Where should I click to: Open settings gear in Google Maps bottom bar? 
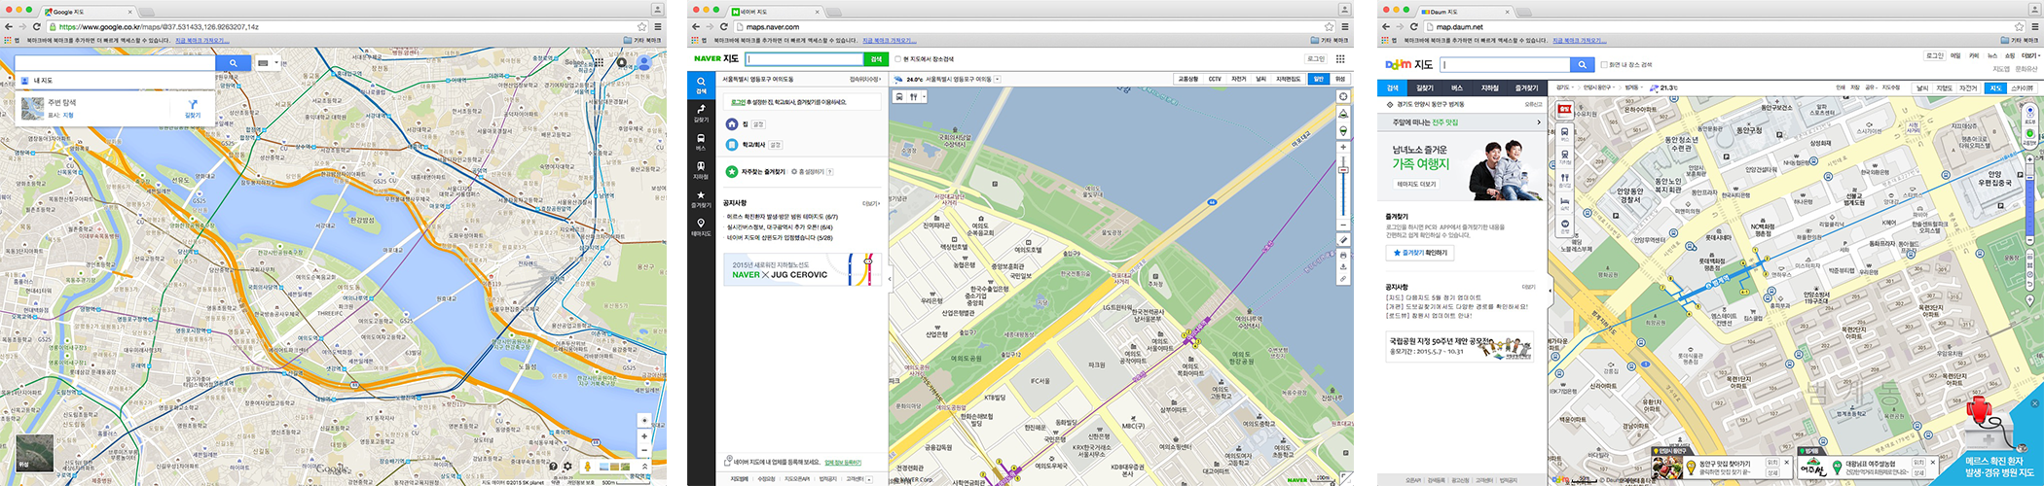click(x=567, y=467)
